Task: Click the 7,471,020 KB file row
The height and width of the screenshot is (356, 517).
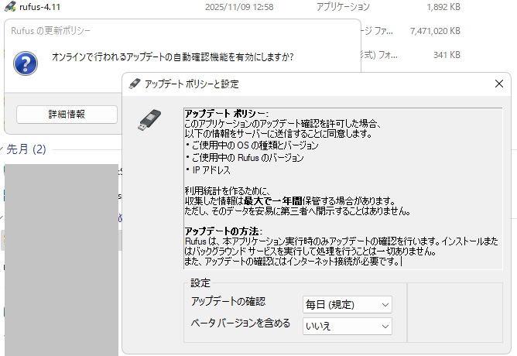Action: click(433, 31)
